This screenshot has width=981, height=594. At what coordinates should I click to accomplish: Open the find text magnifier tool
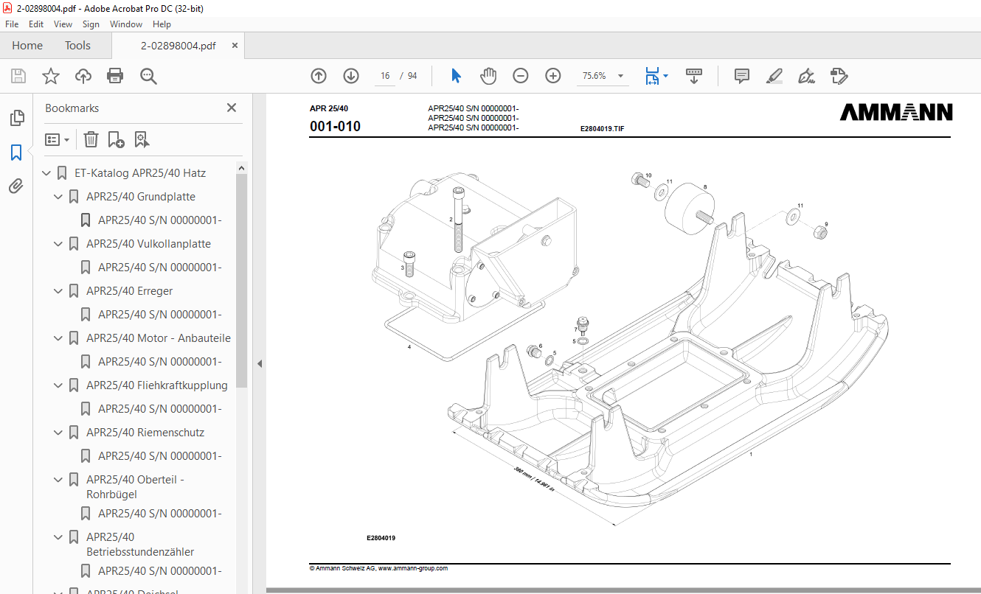pos(148,76)
